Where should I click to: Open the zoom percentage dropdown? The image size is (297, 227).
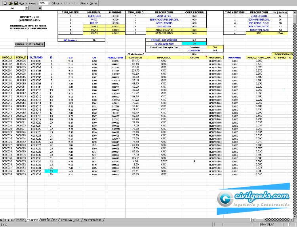click(48, 3)
